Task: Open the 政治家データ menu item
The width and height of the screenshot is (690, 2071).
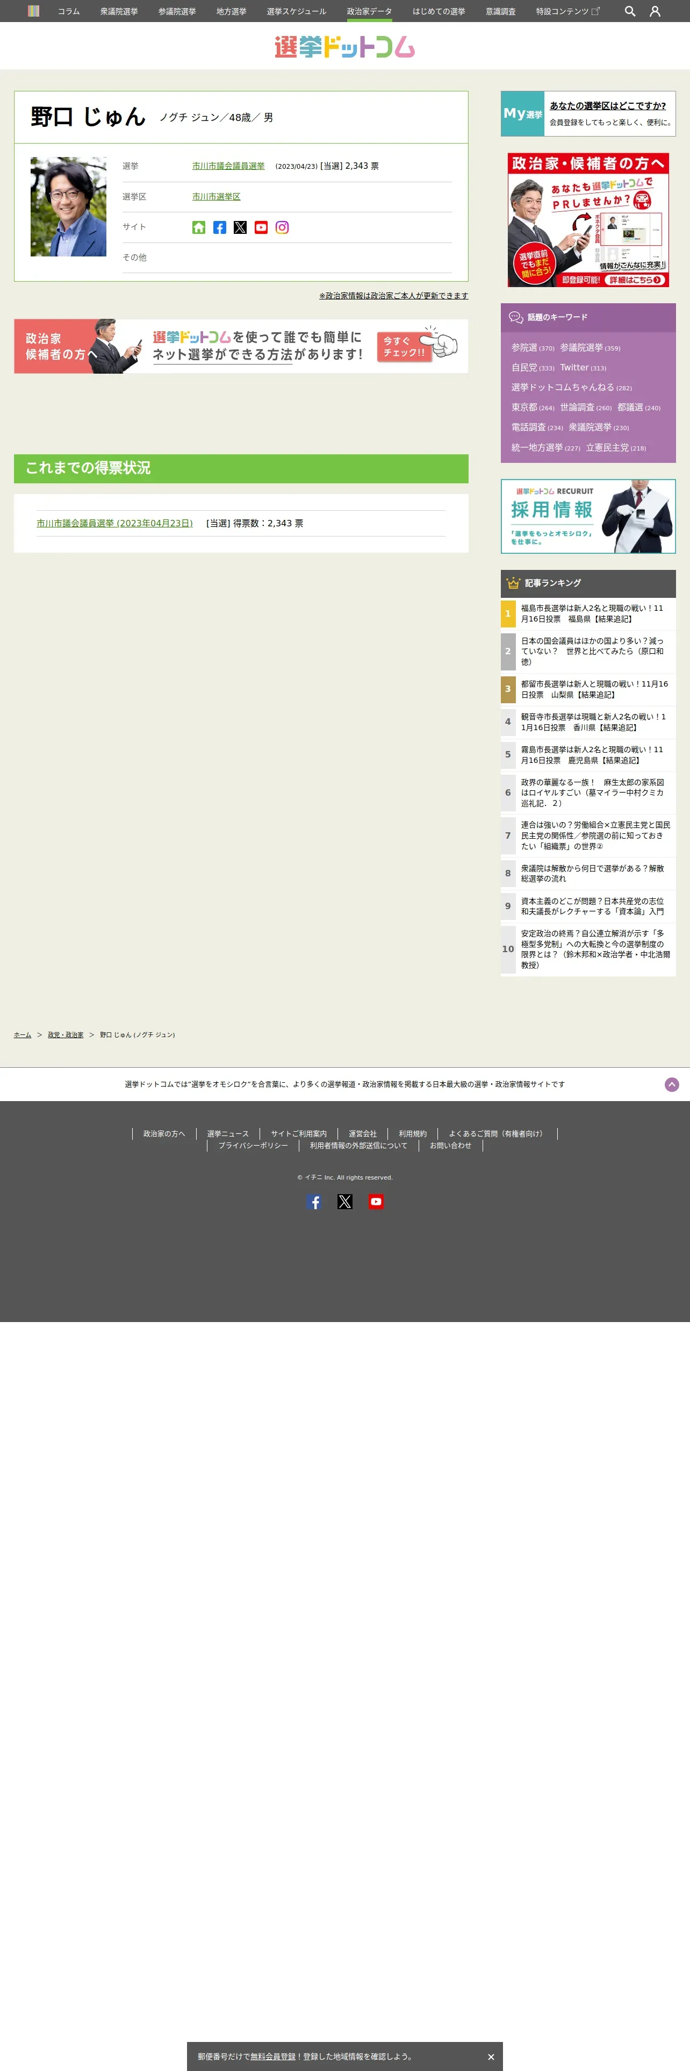Action: click(370, 11)
